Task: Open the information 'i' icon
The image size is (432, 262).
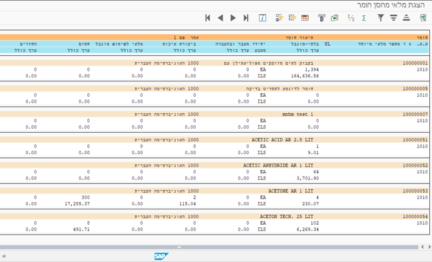Action: pos(262,18)
